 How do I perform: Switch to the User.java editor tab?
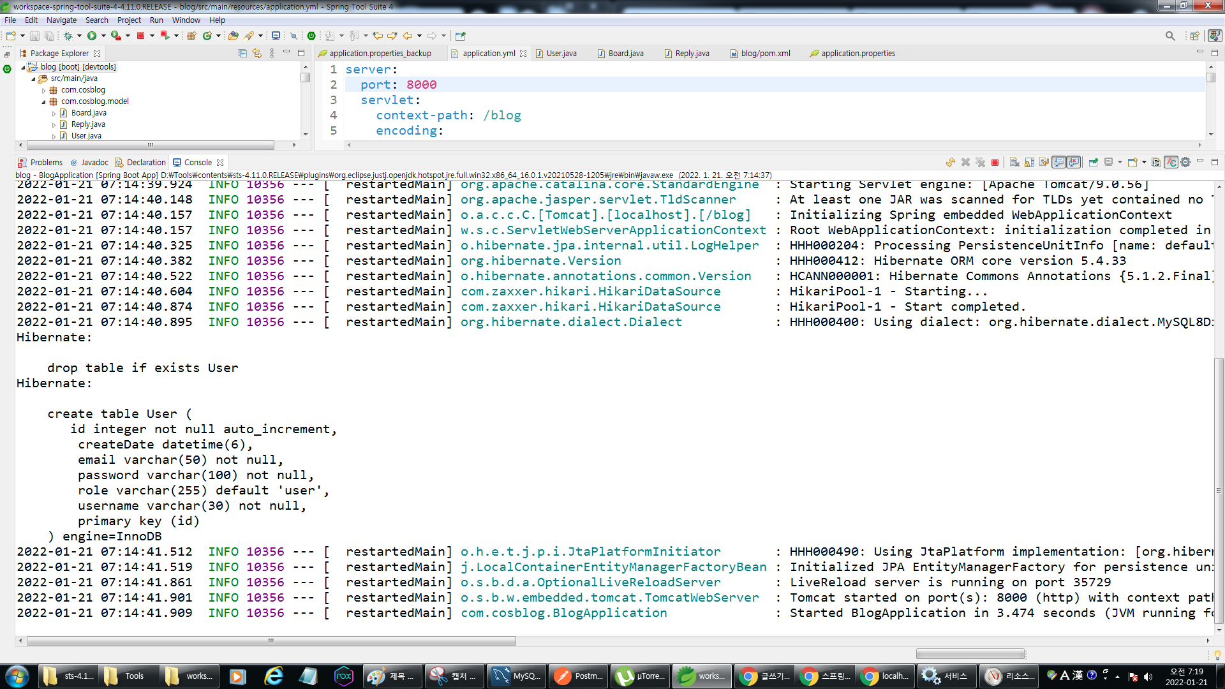(x=561, y=53)
